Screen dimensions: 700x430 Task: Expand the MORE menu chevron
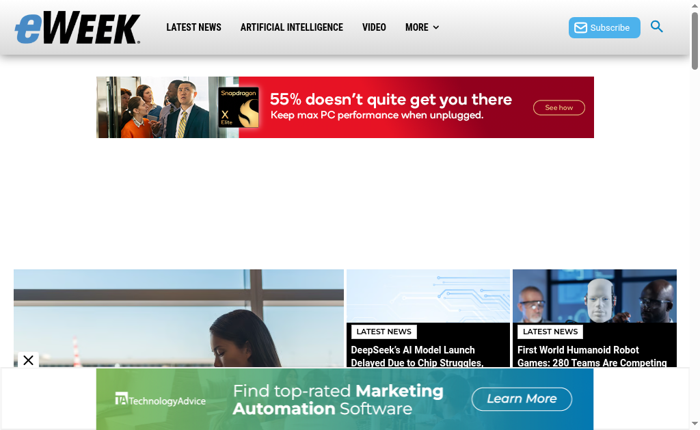coord(436,27)
